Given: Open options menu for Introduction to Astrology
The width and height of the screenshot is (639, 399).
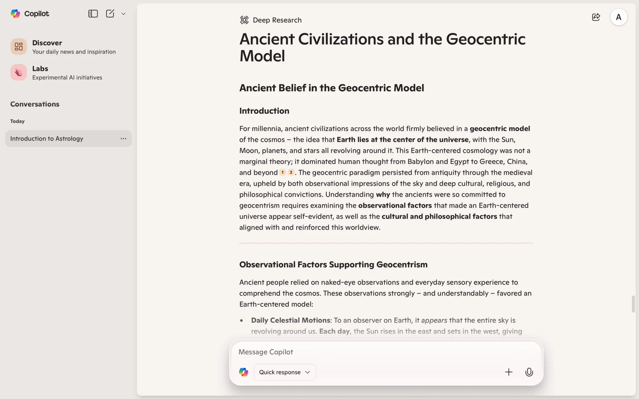Looking at the screenshot, I should 123,139.
